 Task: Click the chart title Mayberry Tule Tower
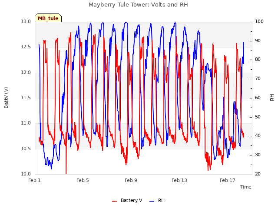[138, 4]
